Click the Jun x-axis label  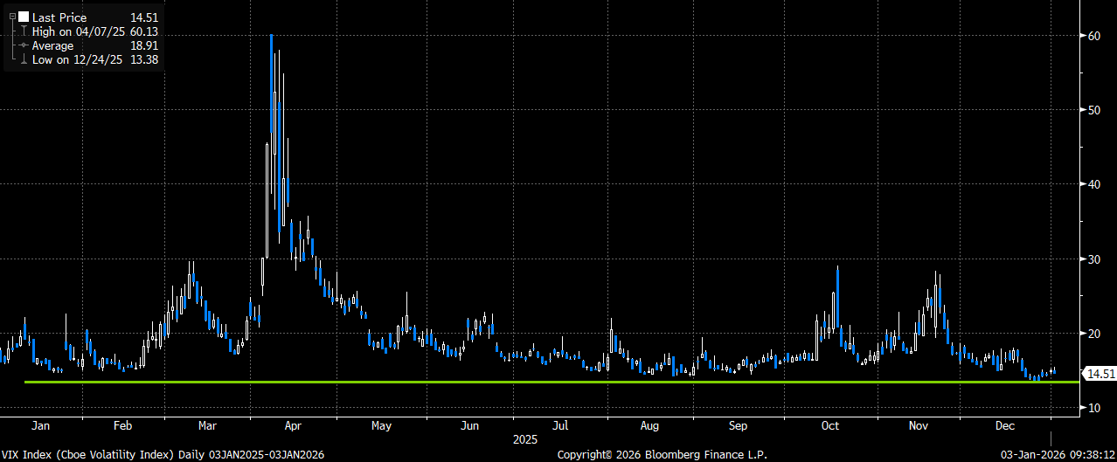470,426
